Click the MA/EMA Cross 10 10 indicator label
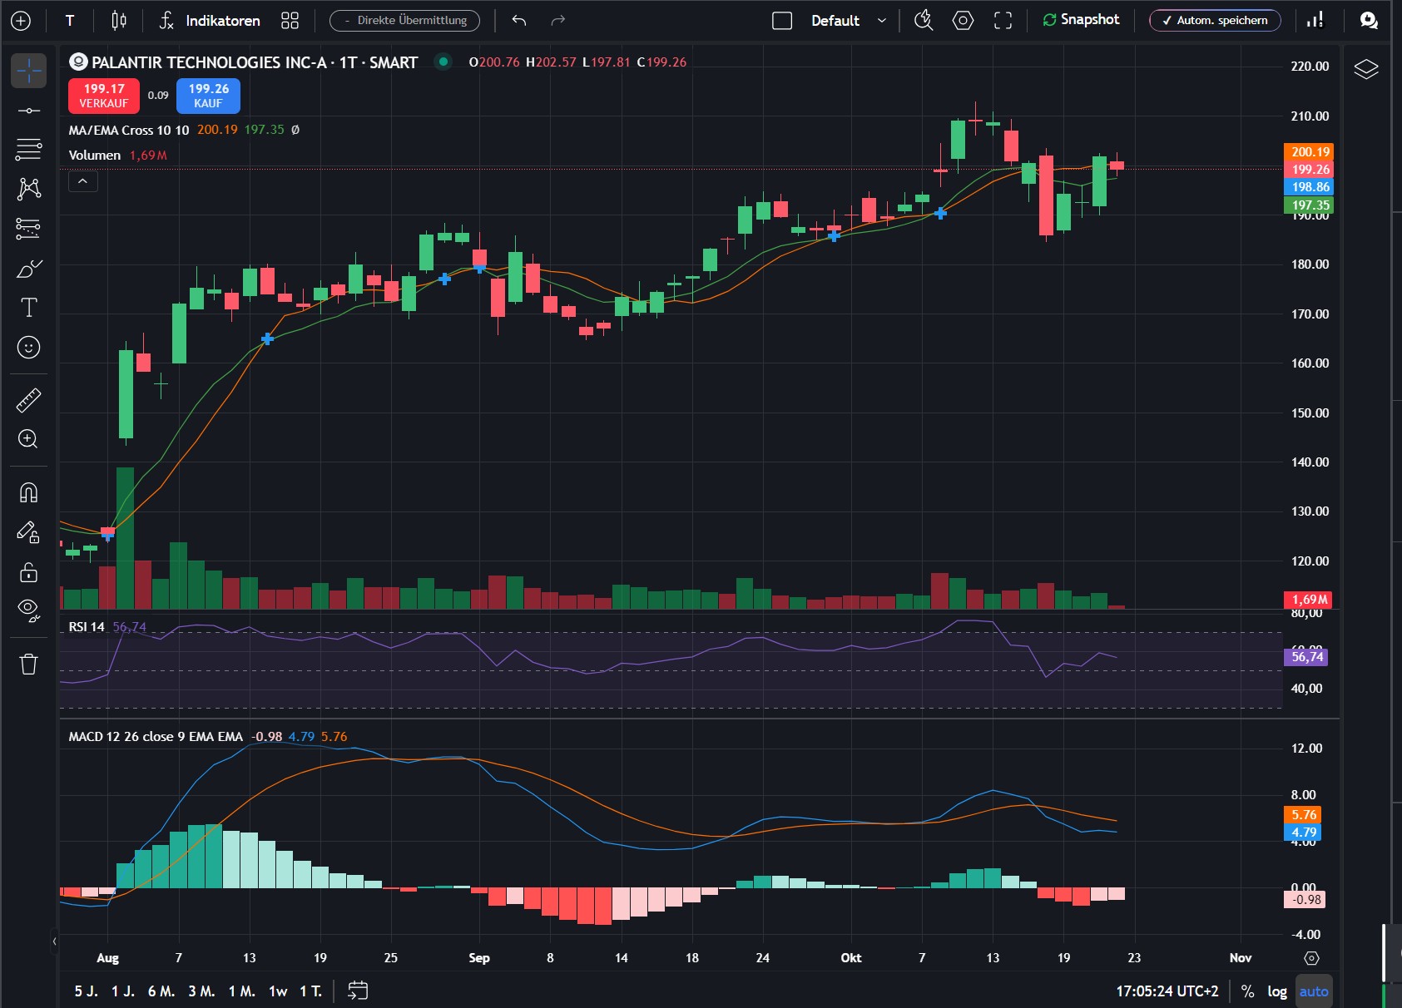Image resolution: width=1402 pixels, height=1008 pixels. [x=129, y=130]
